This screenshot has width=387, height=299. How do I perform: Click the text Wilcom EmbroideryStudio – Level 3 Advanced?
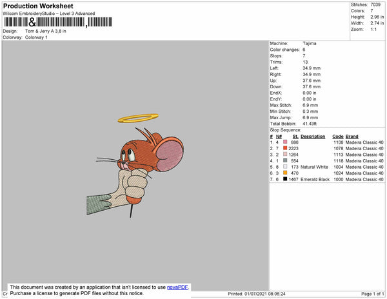click(49, 14)
